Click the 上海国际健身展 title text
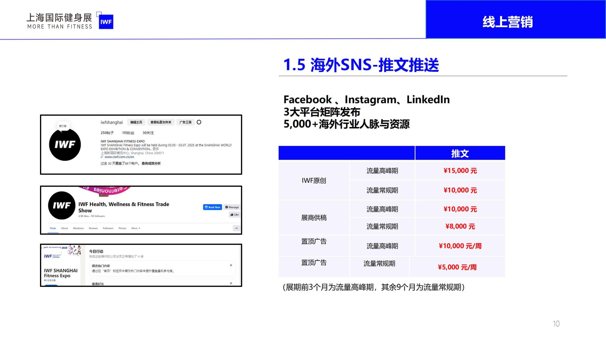 tap(59, 18)
